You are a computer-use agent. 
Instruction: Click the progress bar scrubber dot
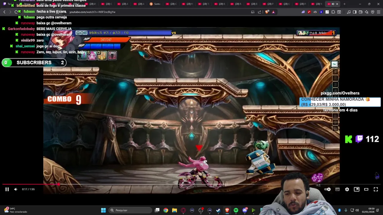click(x=58, y=184)
